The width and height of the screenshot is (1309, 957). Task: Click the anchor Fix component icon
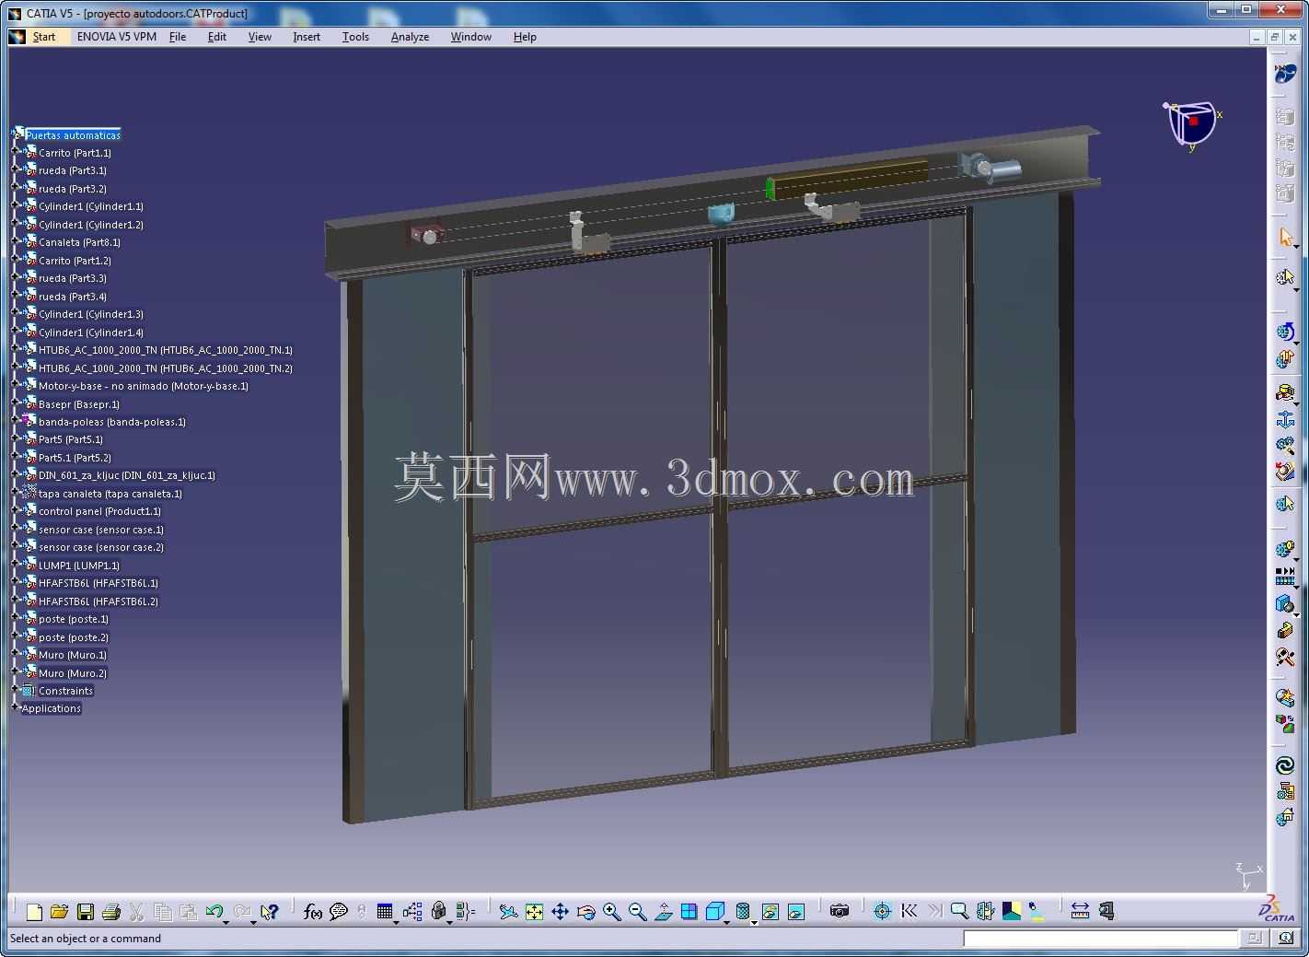pos(1285,420)
